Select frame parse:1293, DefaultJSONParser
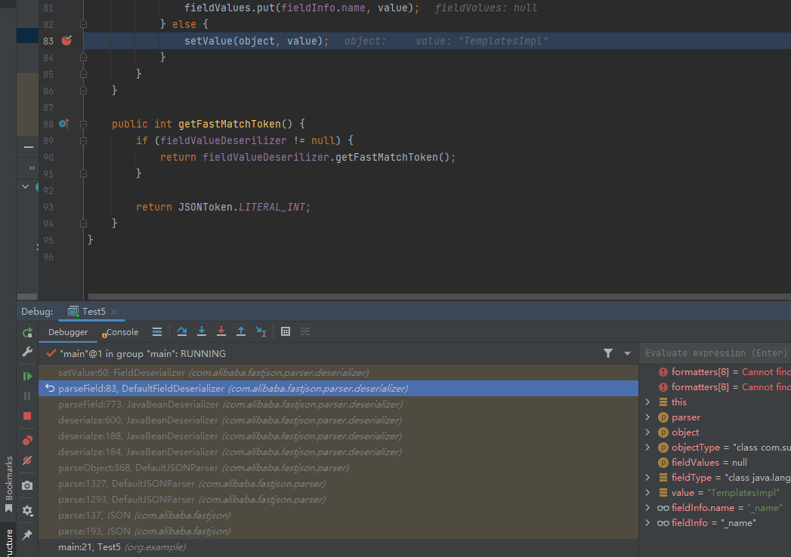This screenshot has width=791, height=557. click(x=338, y=500)
